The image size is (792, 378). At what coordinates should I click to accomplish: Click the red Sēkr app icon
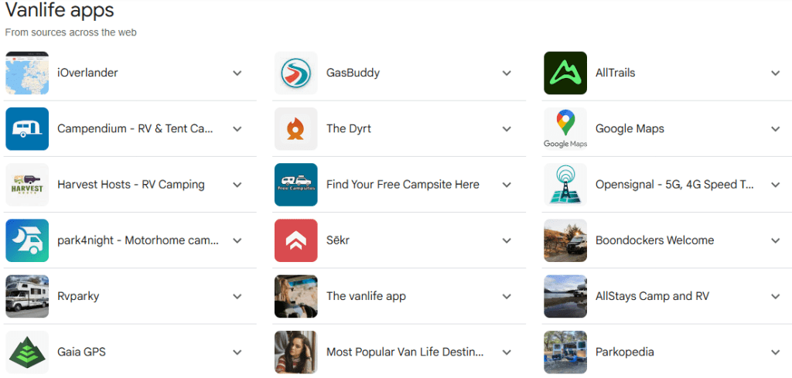coord(296,240)
